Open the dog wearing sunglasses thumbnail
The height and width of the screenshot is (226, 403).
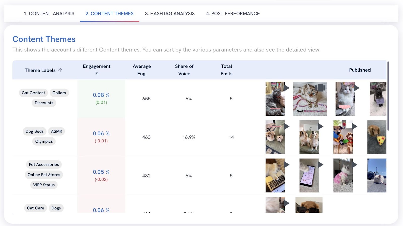click(309, 205)
